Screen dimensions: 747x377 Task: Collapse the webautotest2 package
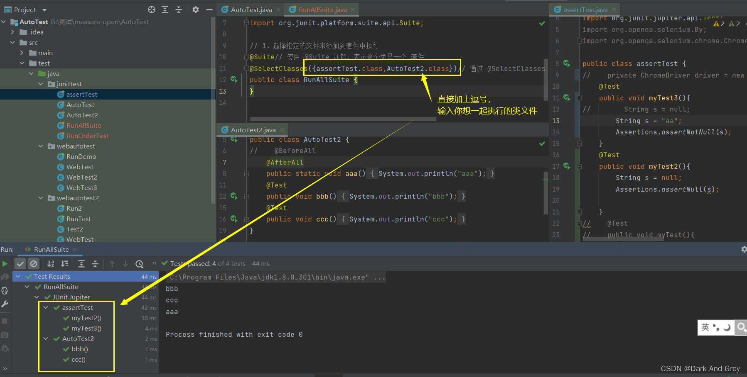click(x=41, y=198)
